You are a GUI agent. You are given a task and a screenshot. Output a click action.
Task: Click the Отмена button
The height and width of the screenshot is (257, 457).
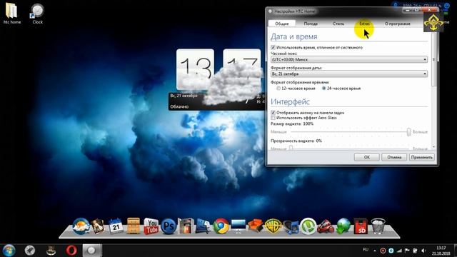tap(394, 157)
